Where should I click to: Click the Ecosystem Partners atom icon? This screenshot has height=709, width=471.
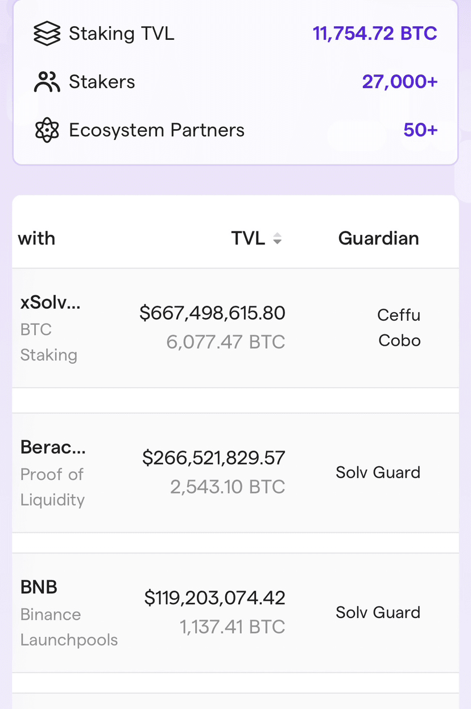click(47, 130)
